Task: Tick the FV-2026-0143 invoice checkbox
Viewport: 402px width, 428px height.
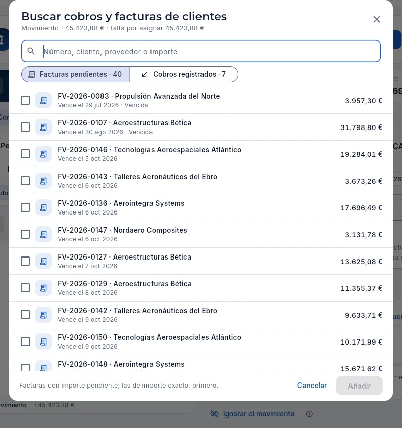Action: (x=25, y=181)
